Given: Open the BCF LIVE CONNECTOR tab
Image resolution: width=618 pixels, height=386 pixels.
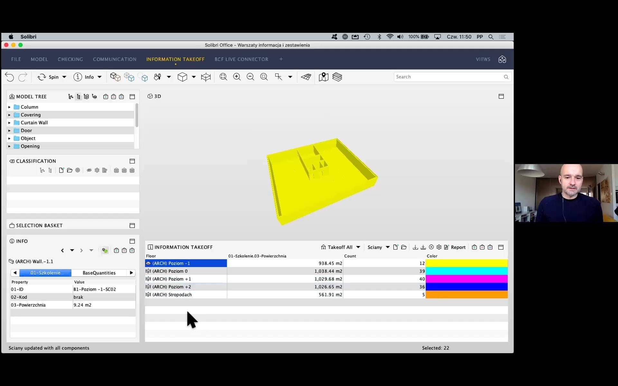Looking at the screenshot, I should (x=241, y=59).
